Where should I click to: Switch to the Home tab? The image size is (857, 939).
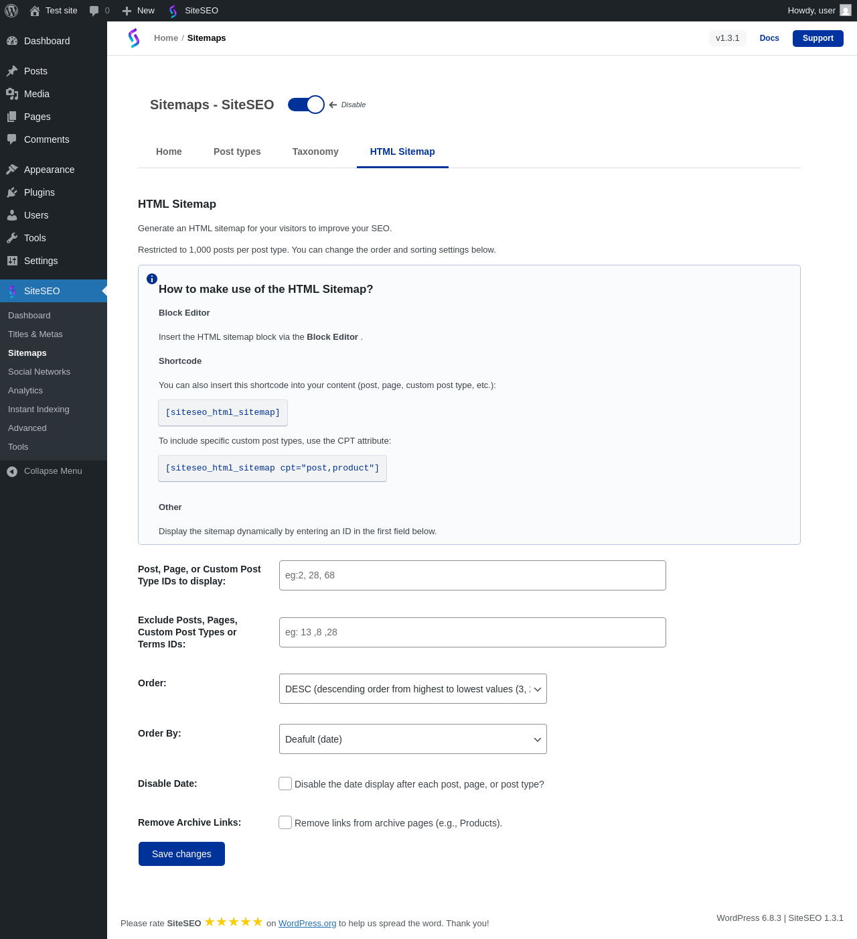pyautogui.click(x=169, y=151)
